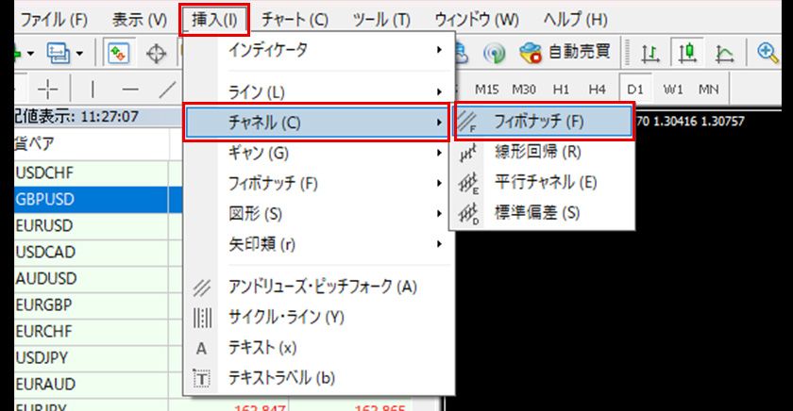793x411 pixels.
Task: Switch to M15 timeframe
Action: coord(487,90)
